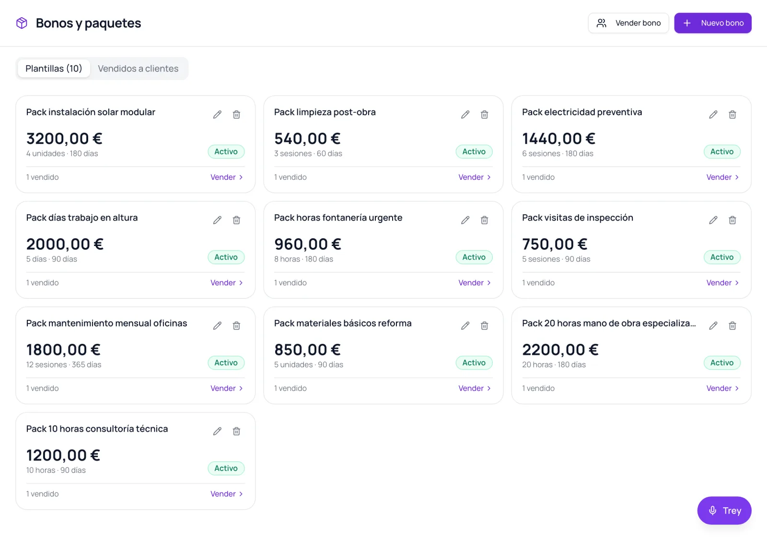Click Activo badge on Pack instalación solar modular

pyautogui.click(x=226, y=152)
